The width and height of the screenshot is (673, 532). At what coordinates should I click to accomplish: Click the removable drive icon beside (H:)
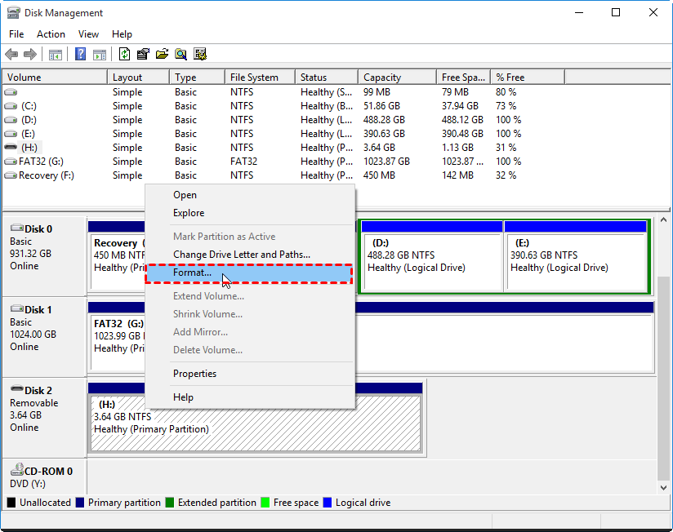11,147
